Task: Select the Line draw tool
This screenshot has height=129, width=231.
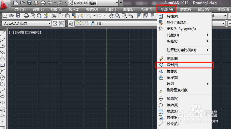Action: click(x=3, y=34)
